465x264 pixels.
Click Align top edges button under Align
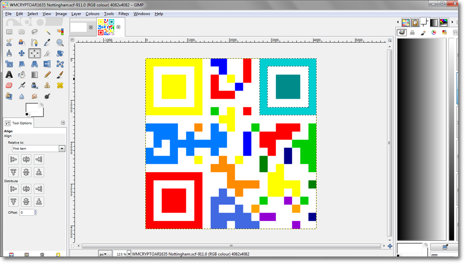click(x=13, y=172)
